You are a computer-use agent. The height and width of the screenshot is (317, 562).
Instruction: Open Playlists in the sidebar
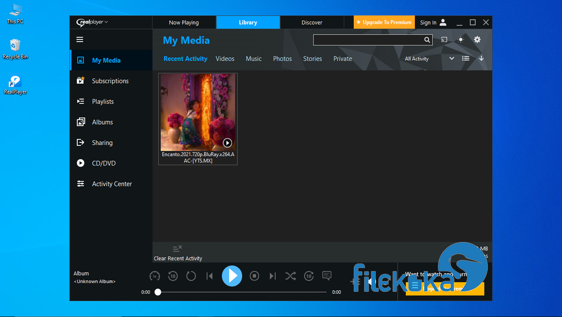tap(111, 102)
